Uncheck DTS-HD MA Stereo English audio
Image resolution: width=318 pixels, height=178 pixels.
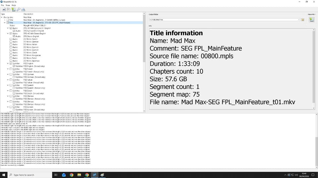tap(11, 34)
